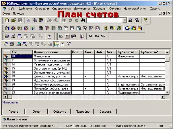Toggle the hierarchical list icon in form toolbar
This screenshot has height=129, width=173.
(56, 44)
